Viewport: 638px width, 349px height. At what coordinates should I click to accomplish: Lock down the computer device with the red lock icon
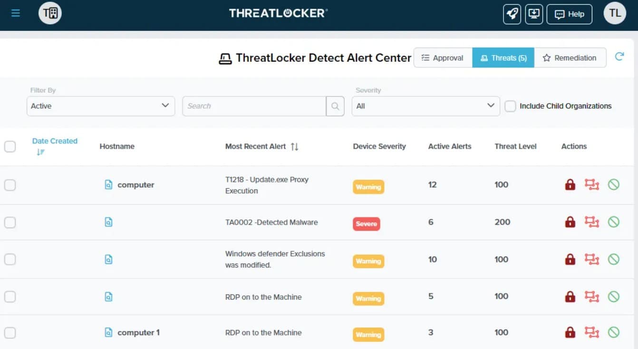(570, 185)
